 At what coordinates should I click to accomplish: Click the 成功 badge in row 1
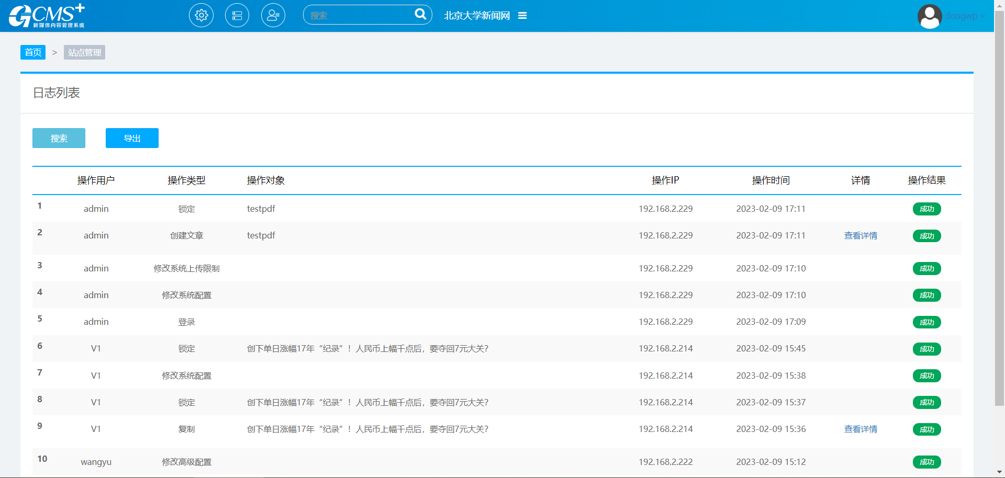pyautogui.click(x=926, y=209)
